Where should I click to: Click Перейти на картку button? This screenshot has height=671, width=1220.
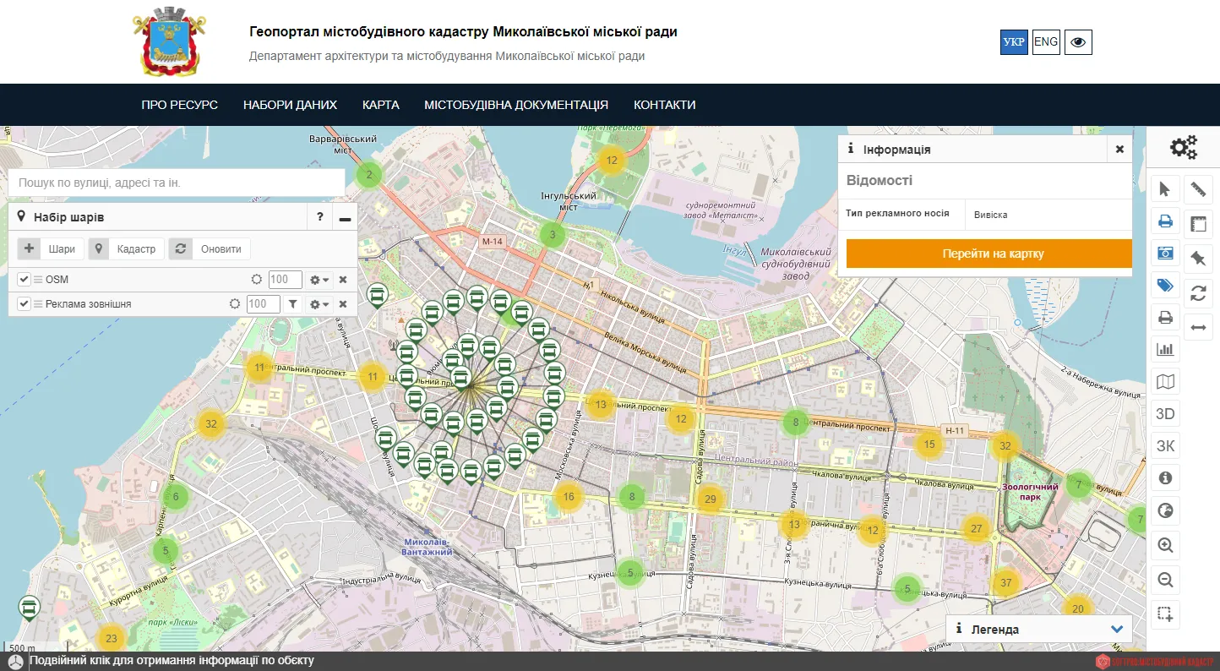(989, 254)
